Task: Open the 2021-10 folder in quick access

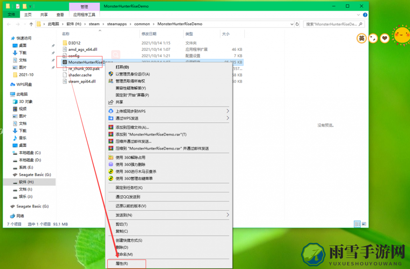Action: point(26,75)
